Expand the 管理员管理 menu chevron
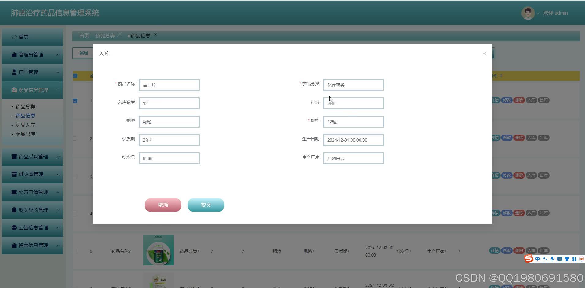Viewport: 585px width, 288px height. click(58, 55)
